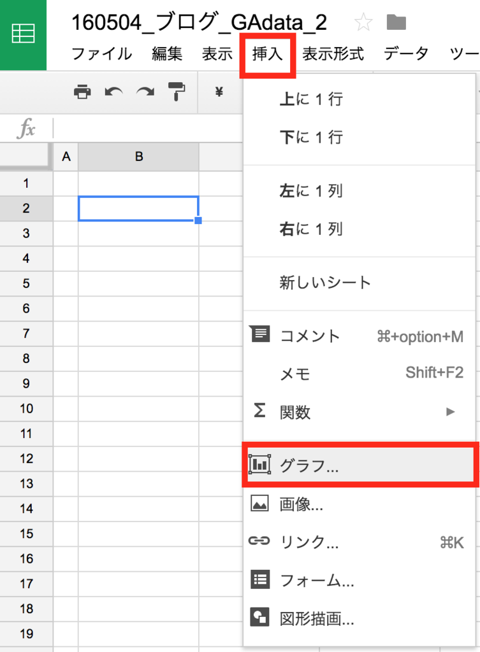480x652 pixels.
Task: Open the 表示形式 menu
Action: click(x=333, y=53)
